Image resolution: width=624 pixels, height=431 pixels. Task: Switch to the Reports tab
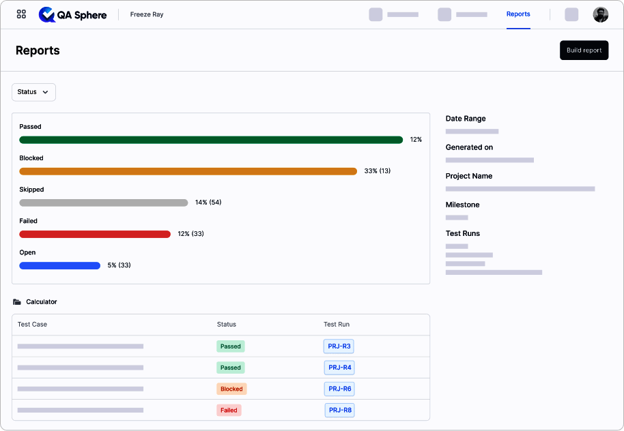[x=518, y=14]
